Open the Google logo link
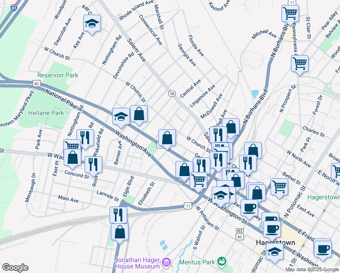Image resolution: width=340 pixels, height=273 pixels. [15, 268]
